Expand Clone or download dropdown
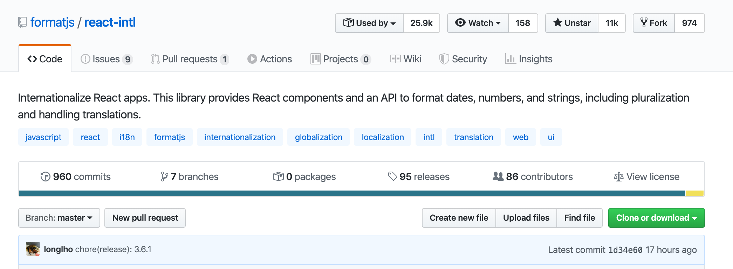 point(657,218)
